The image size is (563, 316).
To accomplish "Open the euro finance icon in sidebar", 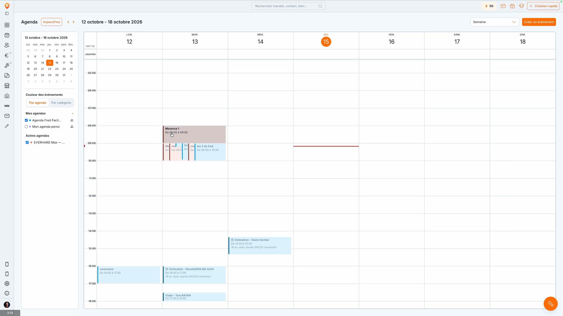I will (7, 55).
